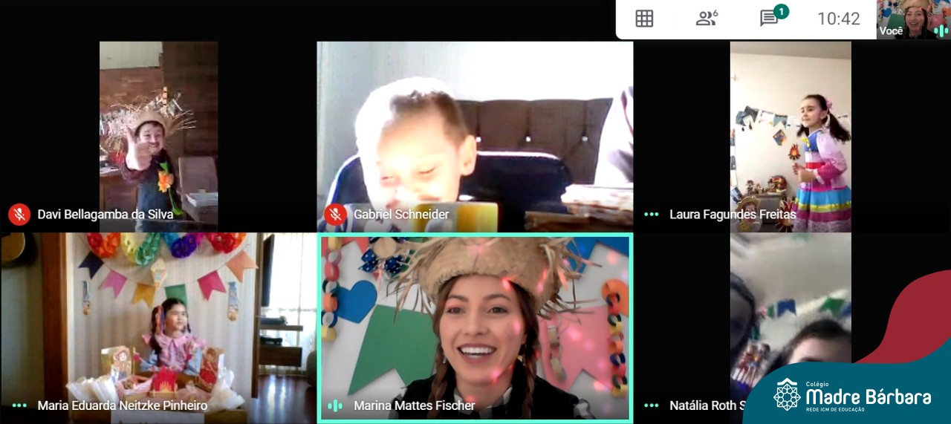Click the audio indicator on Você thumbnail
Image resolution: width=951 pixels, height=424 pixels.
click(x=940, y=30)
